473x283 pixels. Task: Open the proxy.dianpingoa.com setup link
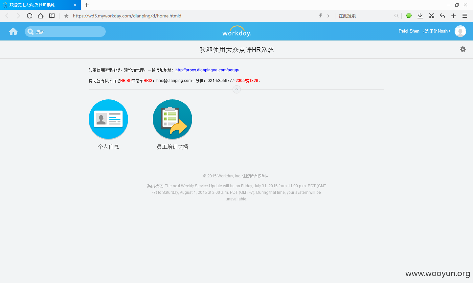pos(207,70)
